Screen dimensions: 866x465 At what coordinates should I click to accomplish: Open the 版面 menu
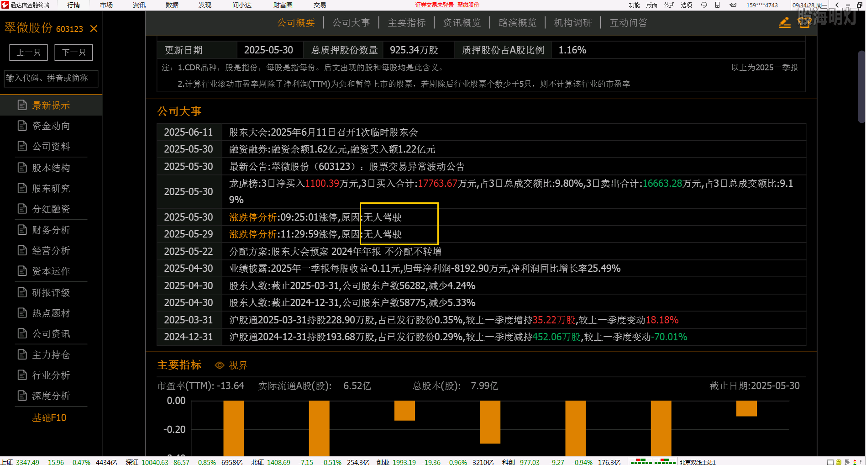[x=652, y=5]
